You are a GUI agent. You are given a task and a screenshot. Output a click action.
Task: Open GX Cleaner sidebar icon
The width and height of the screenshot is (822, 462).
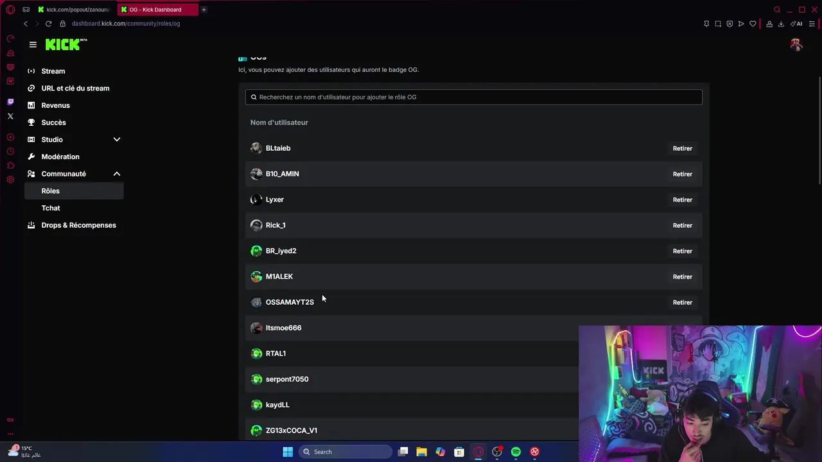tap(10, 53)
